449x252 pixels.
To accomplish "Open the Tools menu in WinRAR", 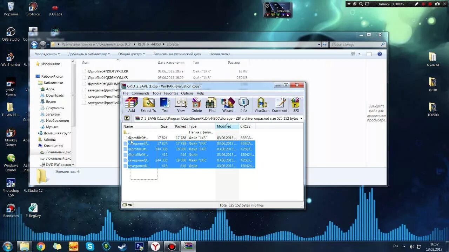I will (157, 93).
